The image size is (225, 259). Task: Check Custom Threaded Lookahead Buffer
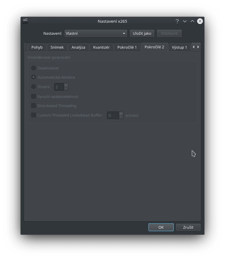(x=34, y=115)
